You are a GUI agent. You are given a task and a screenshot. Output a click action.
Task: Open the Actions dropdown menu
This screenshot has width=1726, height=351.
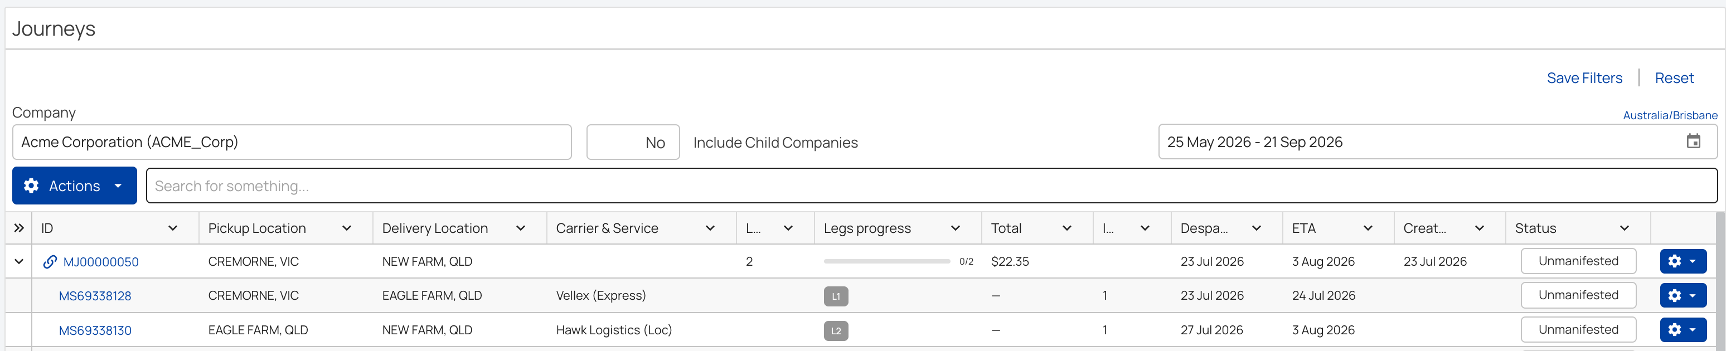pos(74,186)
